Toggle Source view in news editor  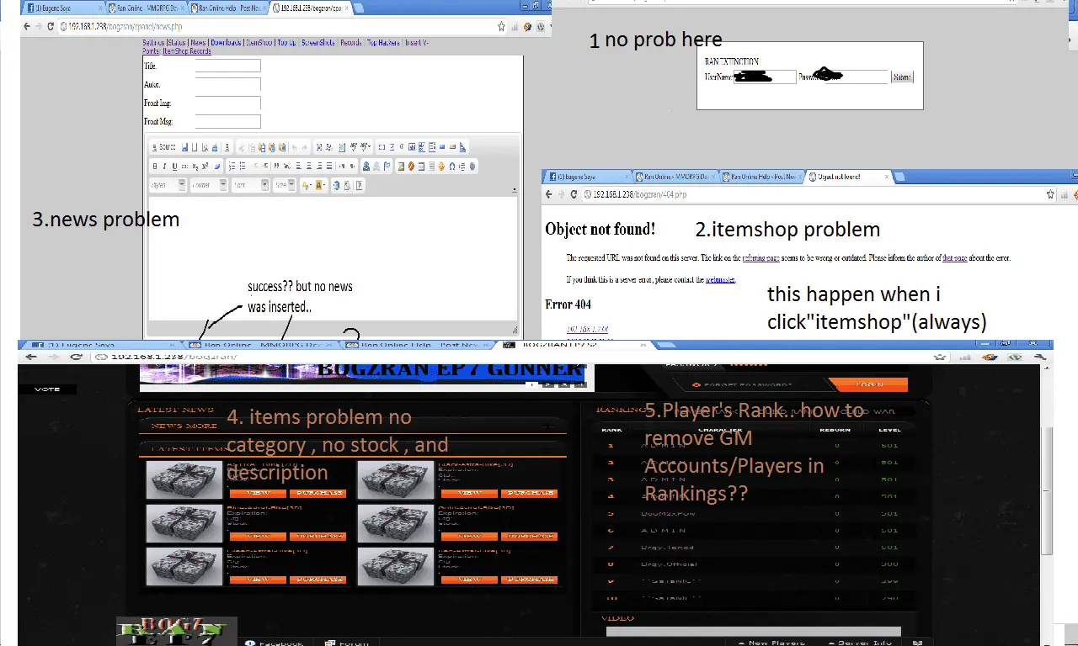(x=163, y=147)
